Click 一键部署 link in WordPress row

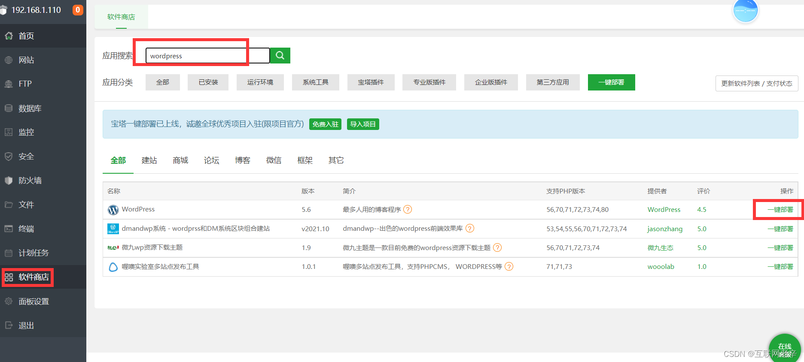(780, 210)
